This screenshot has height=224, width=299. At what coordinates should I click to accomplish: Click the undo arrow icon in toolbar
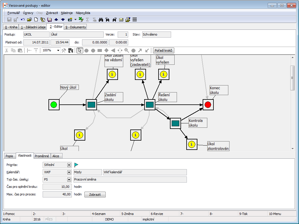tap(23, 20)
